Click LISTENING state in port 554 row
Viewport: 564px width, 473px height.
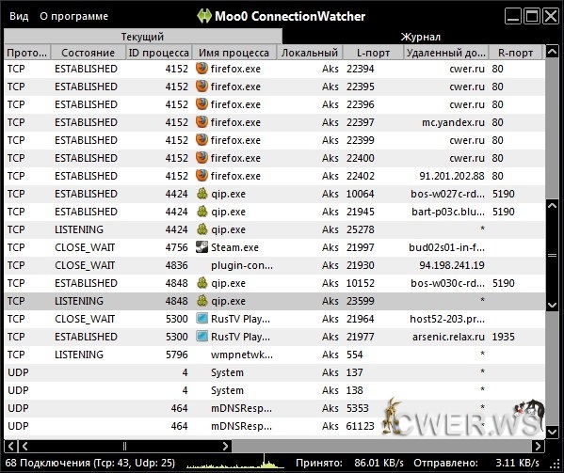pos(79,355)
